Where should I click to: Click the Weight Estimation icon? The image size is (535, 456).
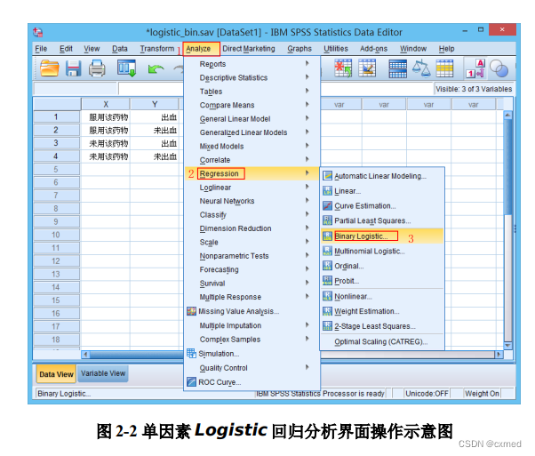[x=328, y=311]
